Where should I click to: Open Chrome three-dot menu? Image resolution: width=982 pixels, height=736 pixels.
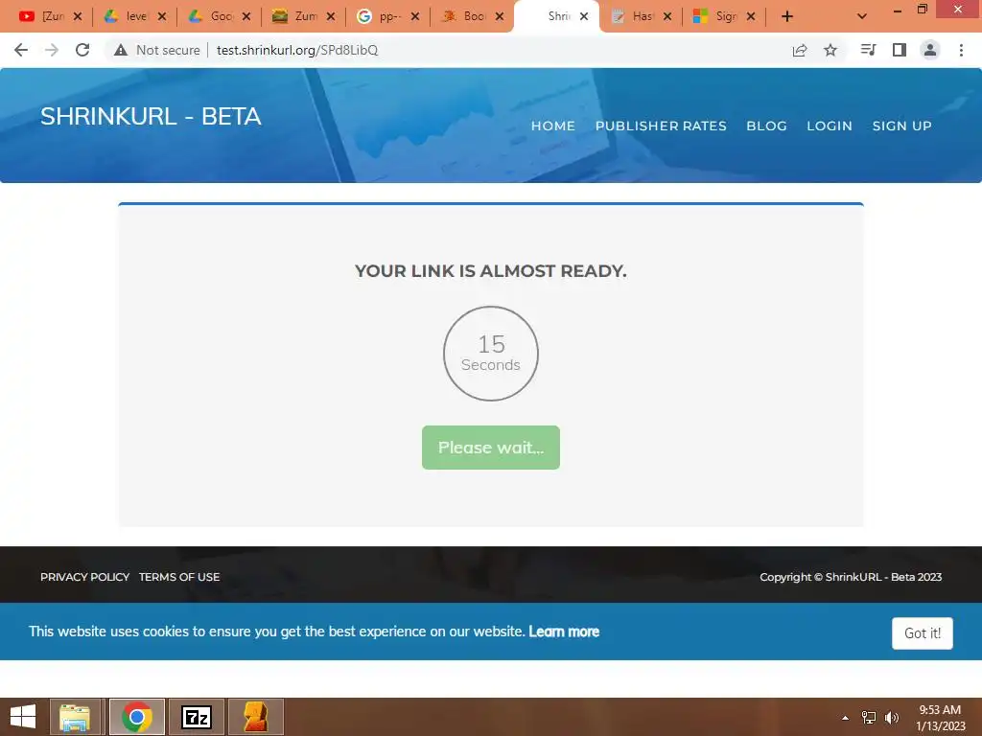pos(961,50)
